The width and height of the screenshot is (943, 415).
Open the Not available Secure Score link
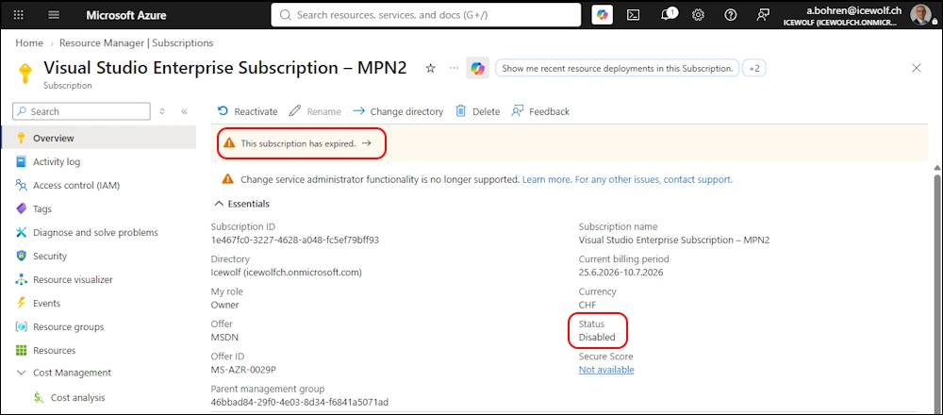click(606, 370)
